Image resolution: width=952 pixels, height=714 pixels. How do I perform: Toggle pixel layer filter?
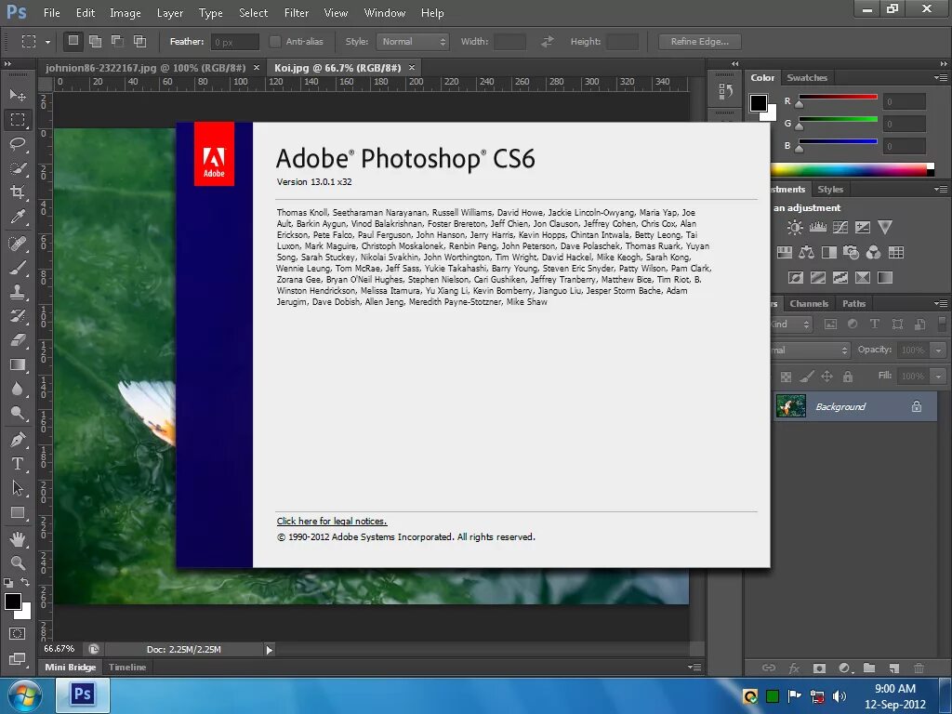click(x=830, y=324)
